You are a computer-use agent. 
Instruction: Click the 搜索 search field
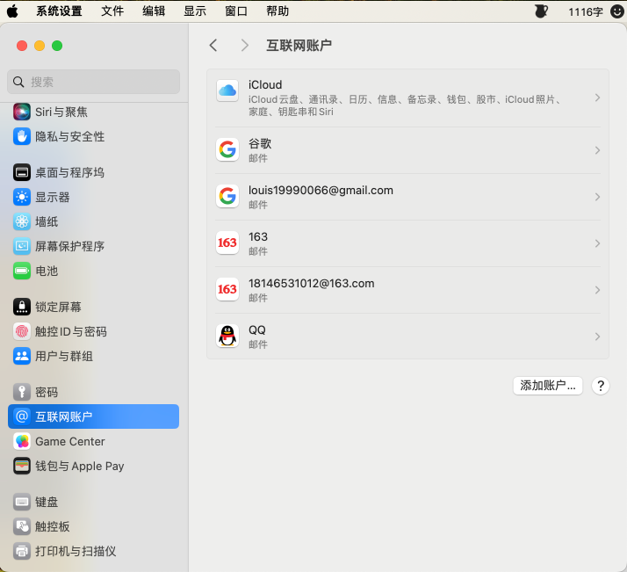tap(94, 82)
